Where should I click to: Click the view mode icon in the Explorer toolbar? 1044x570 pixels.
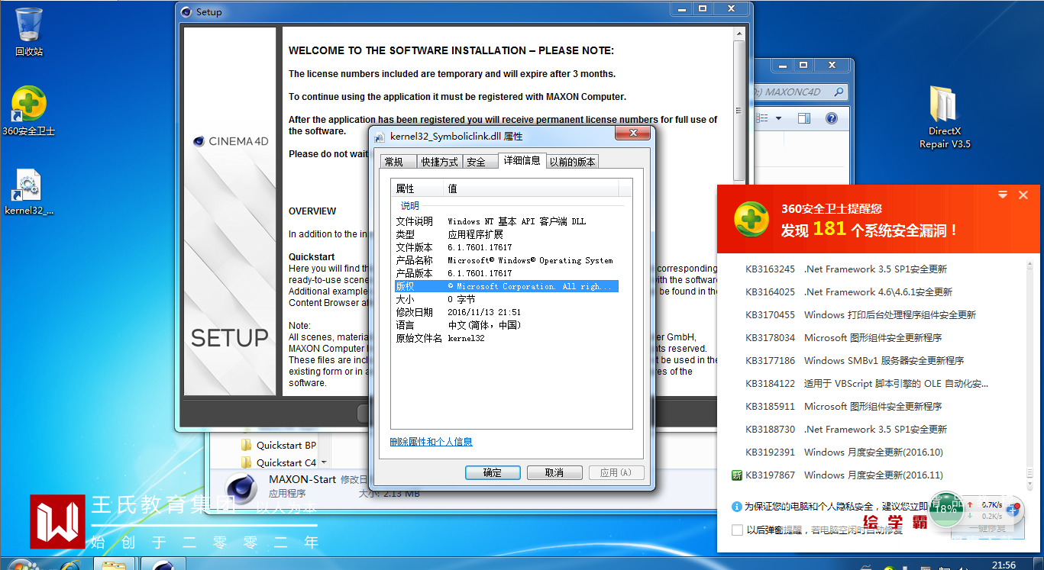[x=761, y=118]
